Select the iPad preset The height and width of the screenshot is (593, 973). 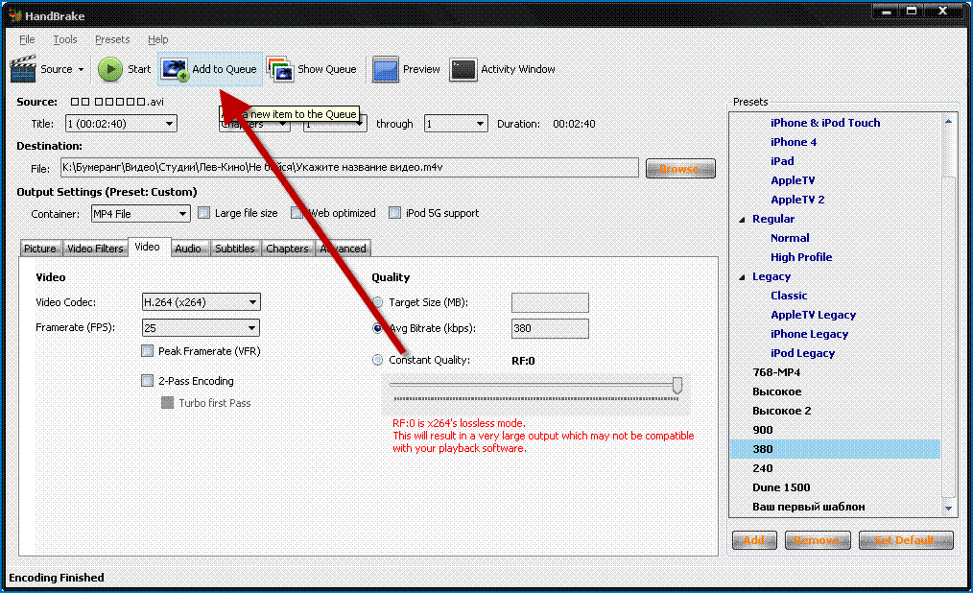tap(782, 161)
